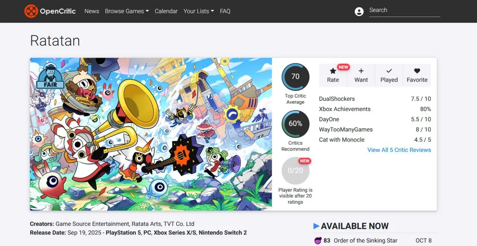Click the Order of the Sinking Star score icon
The image size is (477, 246).
pos(318,240)
